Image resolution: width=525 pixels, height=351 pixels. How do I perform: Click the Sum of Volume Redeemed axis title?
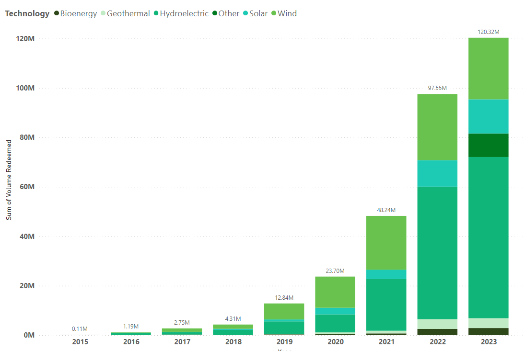[9, 180]
